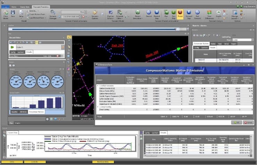This screenshot has width=257, height=165.
Task: Open the Results tab in Record Editor
Action: click(x=29, y=52)
